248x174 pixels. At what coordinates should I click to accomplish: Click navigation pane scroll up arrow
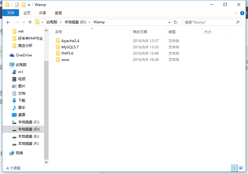[46, 30]
